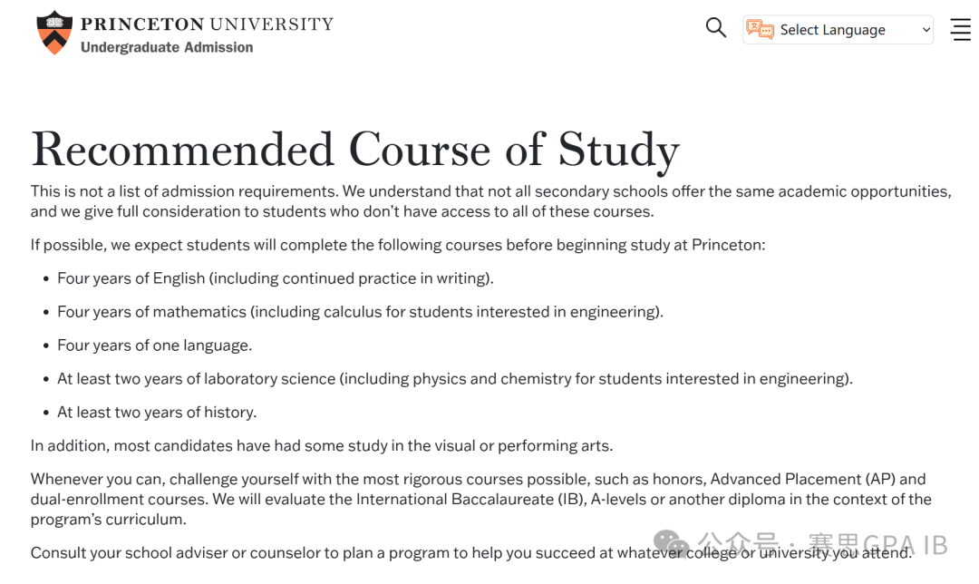Viewport: 979px width, 584px height.
Task: Click the Four years of mathematics bullet
Action: click(x=360, y=312)
